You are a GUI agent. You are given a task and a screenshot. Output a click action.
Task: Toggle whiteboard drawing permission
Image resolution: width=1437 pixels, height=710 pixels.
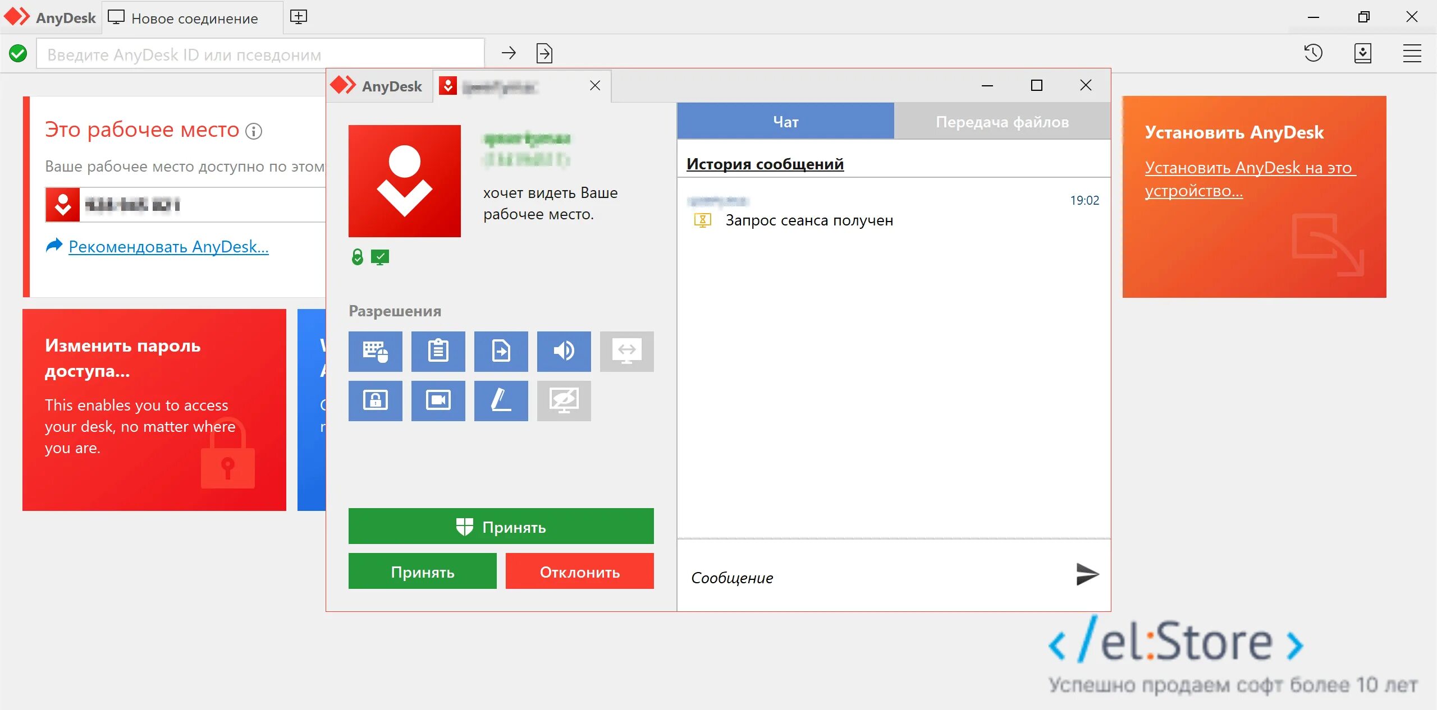[x=501, y=400]
